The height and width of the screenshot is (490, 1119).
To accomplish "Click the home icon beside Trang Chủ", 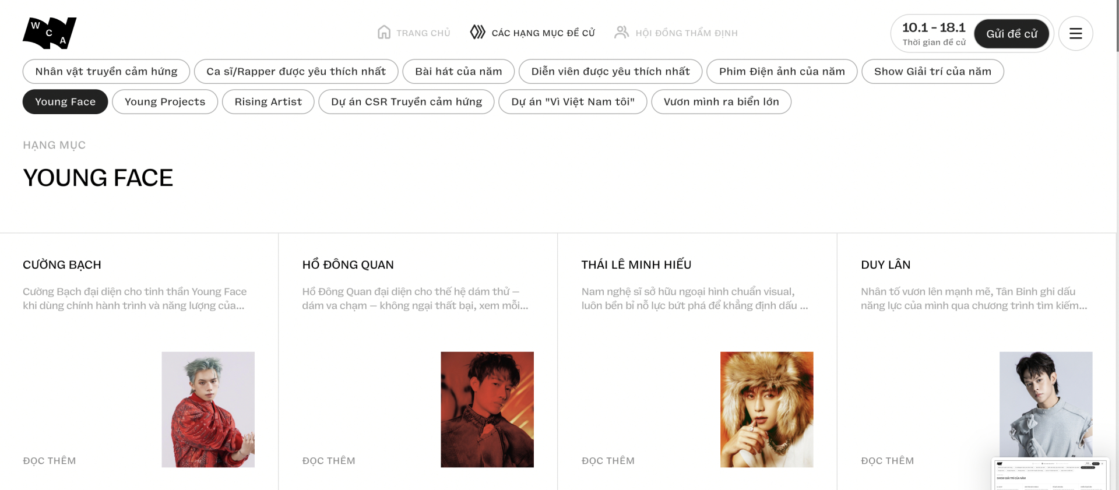I will 383,33.
